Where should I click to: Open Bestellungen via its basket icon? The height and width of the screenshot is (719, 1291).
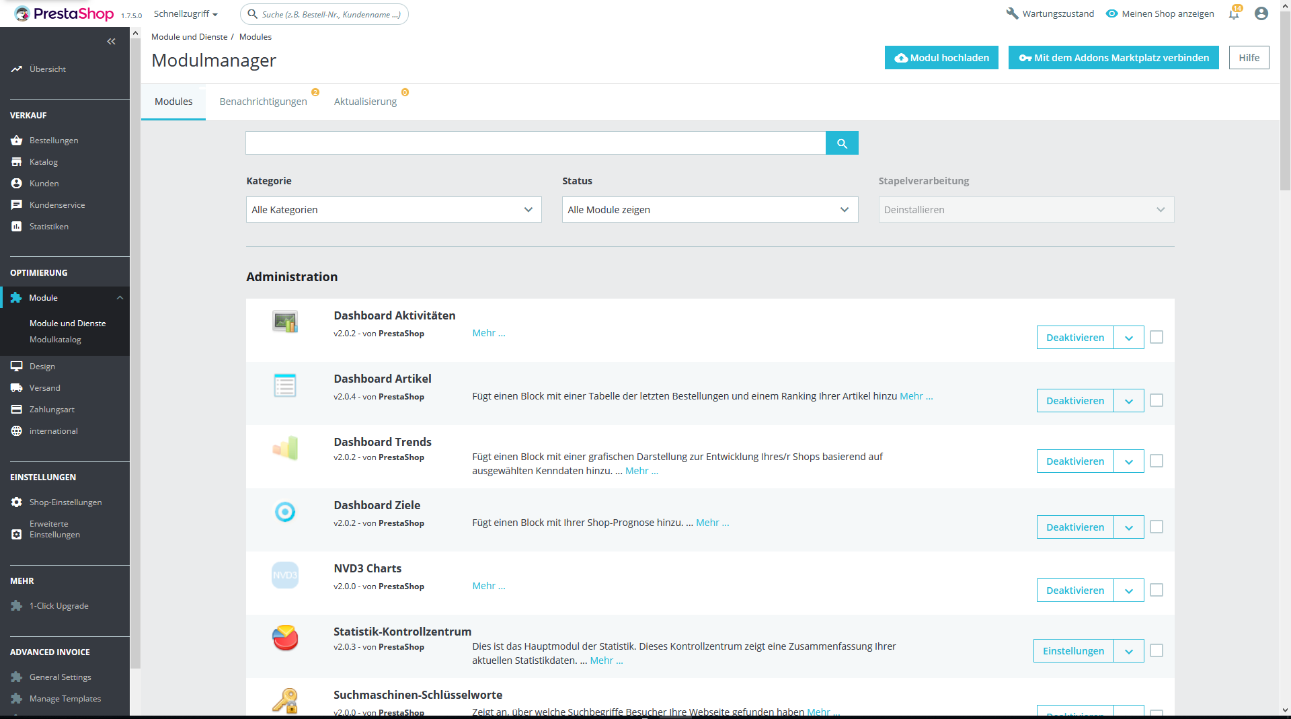(x=17, y=141)
